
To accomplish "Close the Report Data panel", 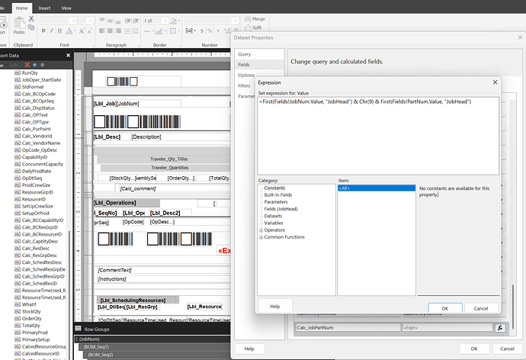I will pyautogui.click(x=68, y=56).
